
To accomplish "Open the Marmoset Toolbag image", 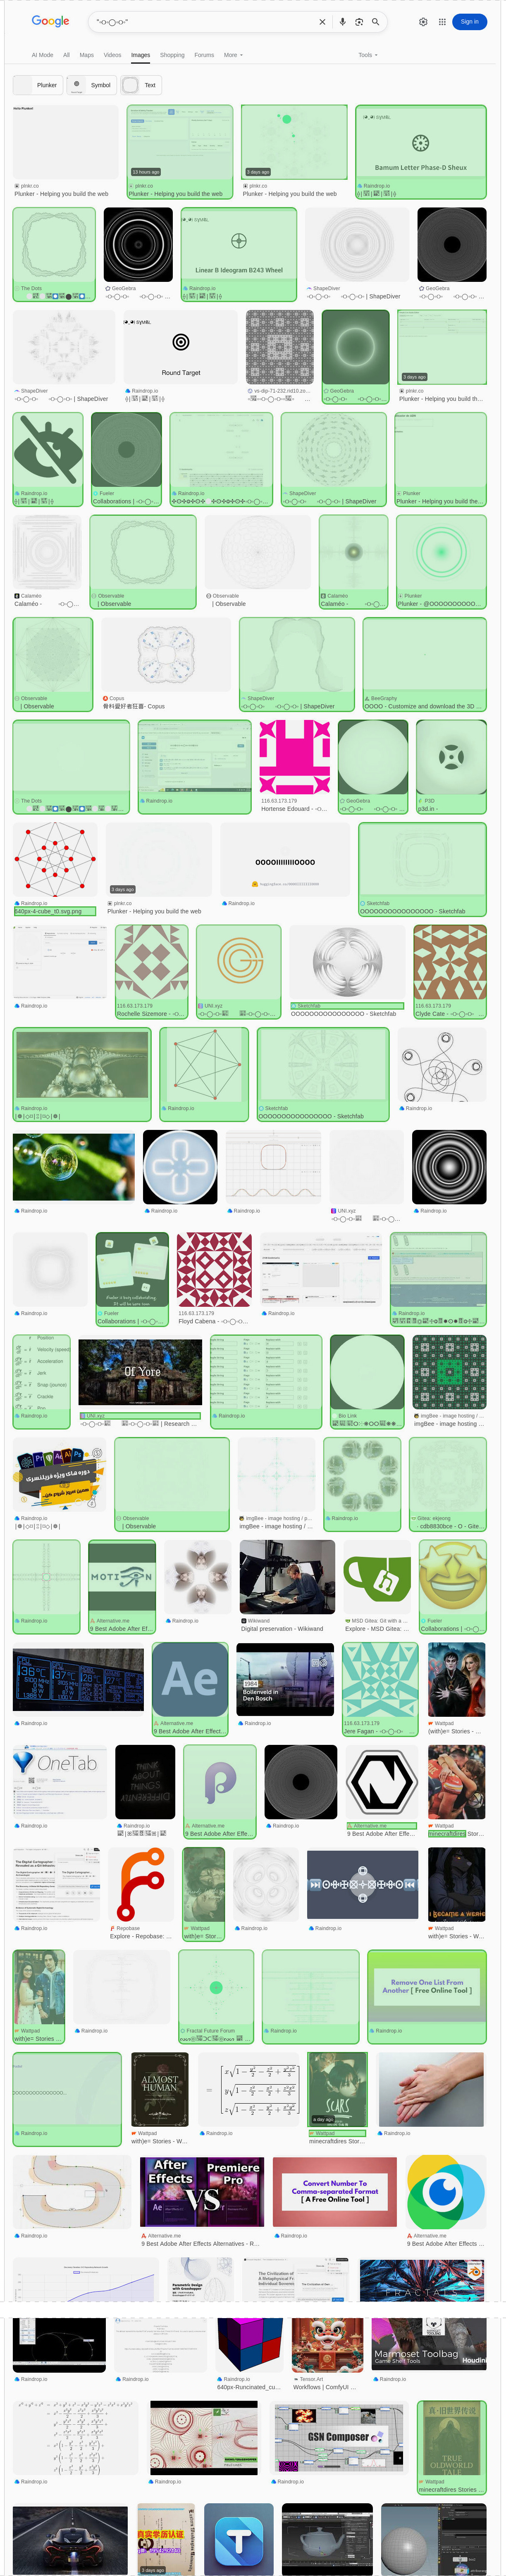I will tap(429, 2344).
